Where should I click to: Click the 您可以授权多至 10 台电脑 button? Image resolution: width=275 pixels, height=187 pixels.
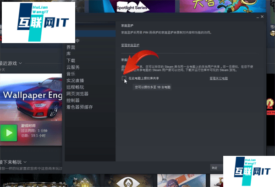(x=153, y=87)
